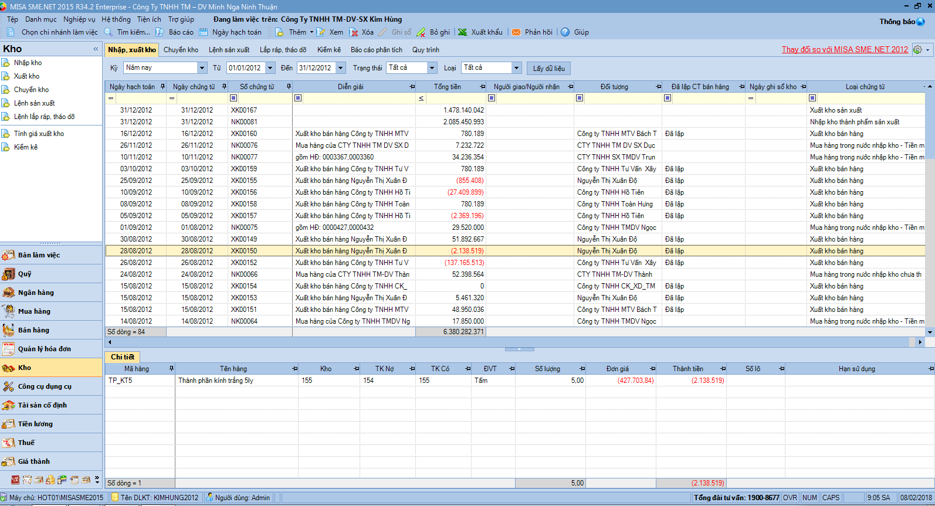Open the settings gear beside the MISA 2012 link
Image resolution: width=935 pixels, height=506 pixels.
coord(917,50)
